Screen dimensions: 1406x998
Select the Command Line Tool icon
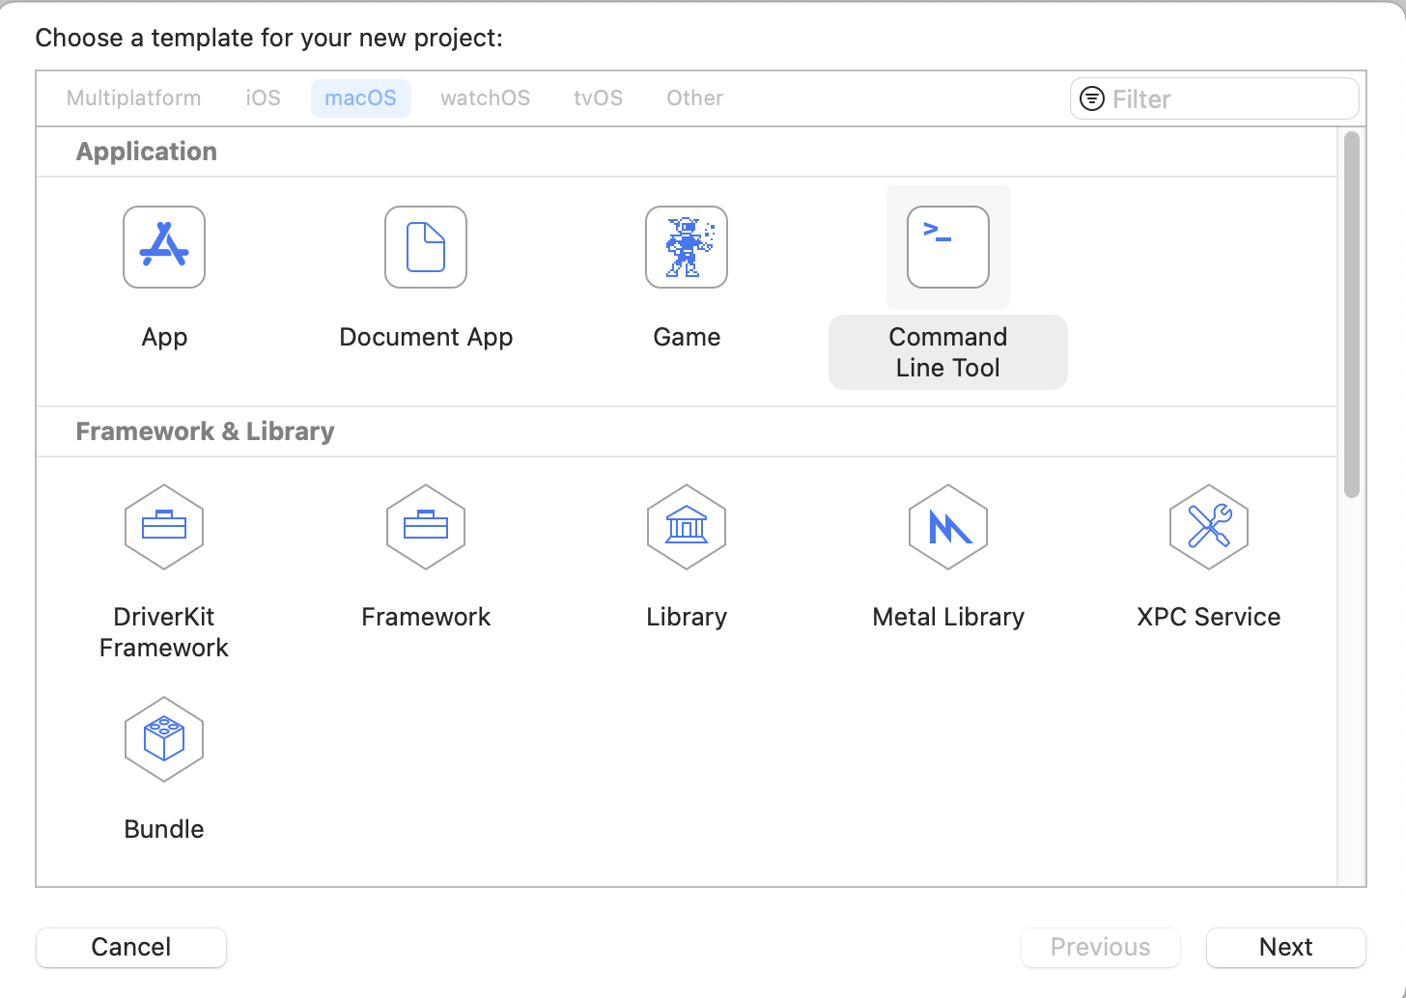(x=948, y=247)
